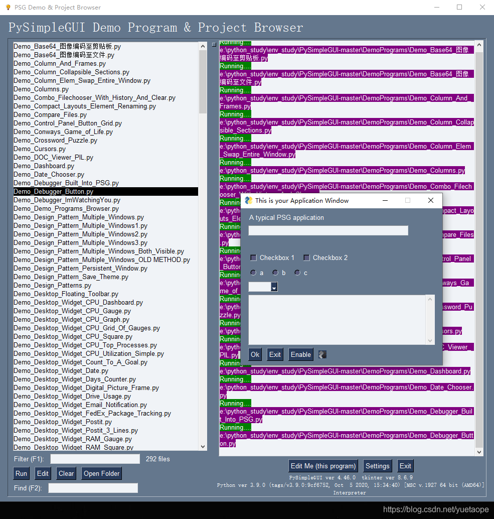Click Exit button next to Settings
Screen dimensions: 494x519
point(405,466)
